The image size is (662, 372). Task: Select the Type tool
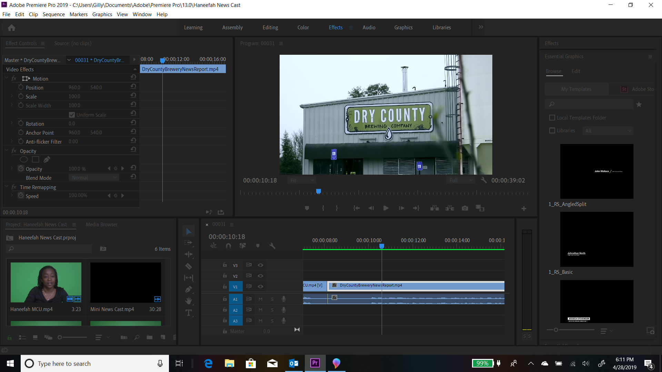pyautogui.click(x=189, y=313)
